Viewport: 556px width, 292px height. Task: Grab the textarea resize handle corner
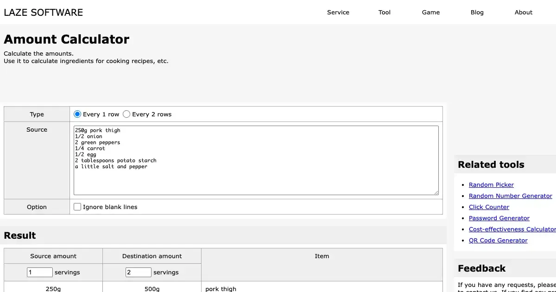[x=436, y=192]
